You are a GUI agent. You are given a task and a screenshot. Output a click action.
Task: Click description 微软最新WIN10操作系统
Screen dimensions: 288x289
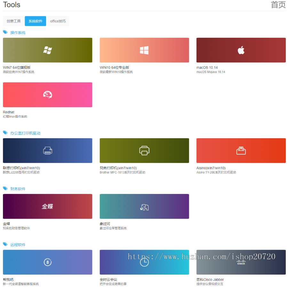click(116, 72)
